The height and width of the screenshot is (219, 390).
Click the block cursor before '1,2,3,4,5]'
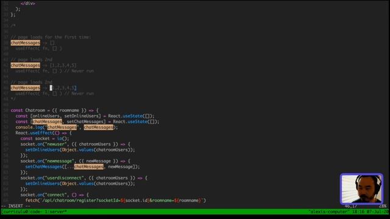click(x=51, y=88)
